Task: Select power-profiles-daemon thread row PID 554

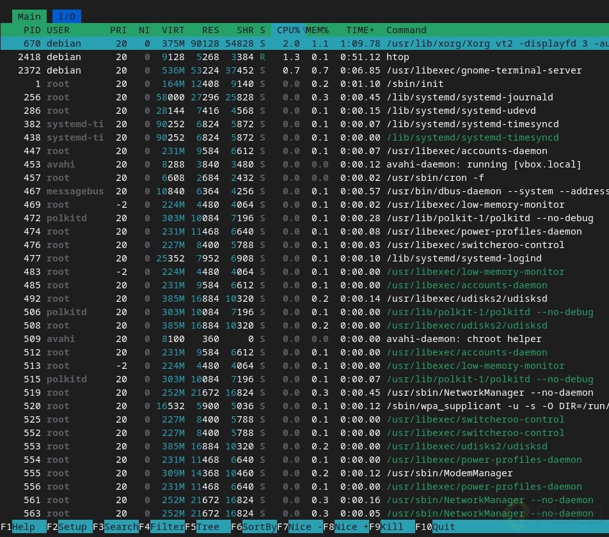Action: 304,460
